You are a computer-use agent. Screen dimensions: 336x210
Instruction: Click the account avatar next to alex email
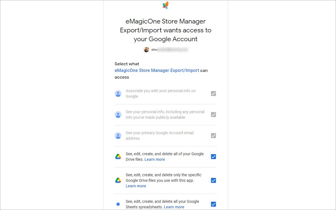point(146,50)
